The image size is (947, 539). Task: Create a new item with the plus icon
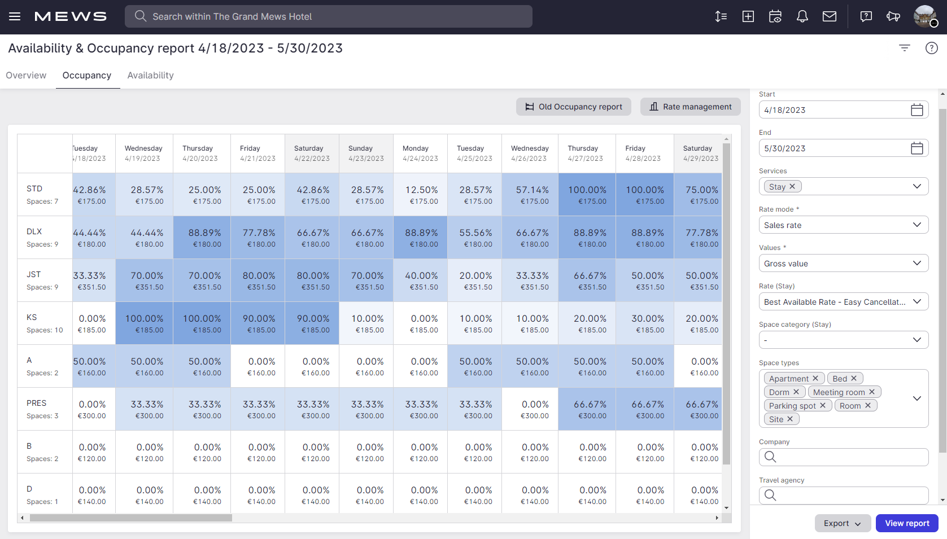748,16
